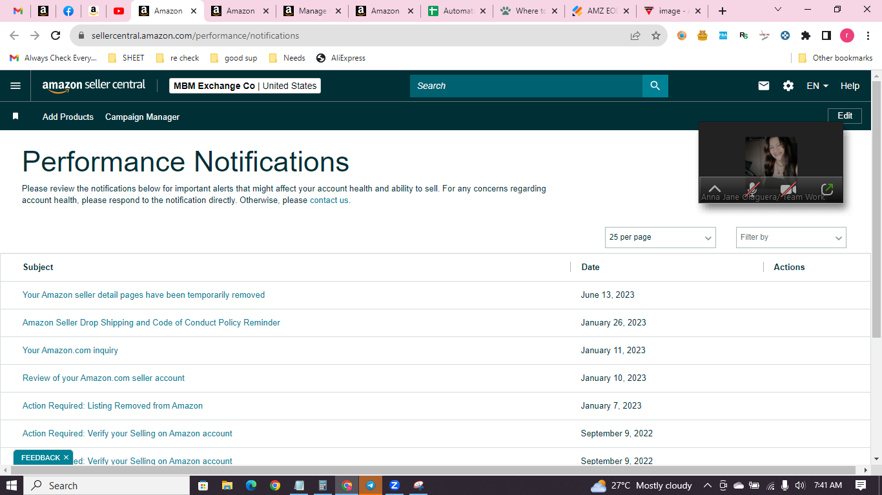The width and height of the screenshot is (882, 495).
Task: Open the Seller Central hamburger menu
Action: 15,86
